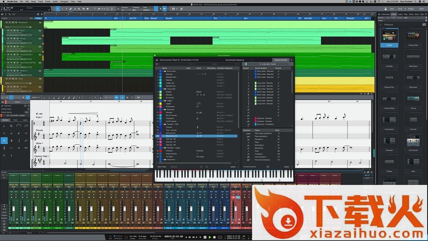Viewport: 428px width, 241px height.
Task: Toggle the Follow button on Chords track
Action: click(38, 18)
